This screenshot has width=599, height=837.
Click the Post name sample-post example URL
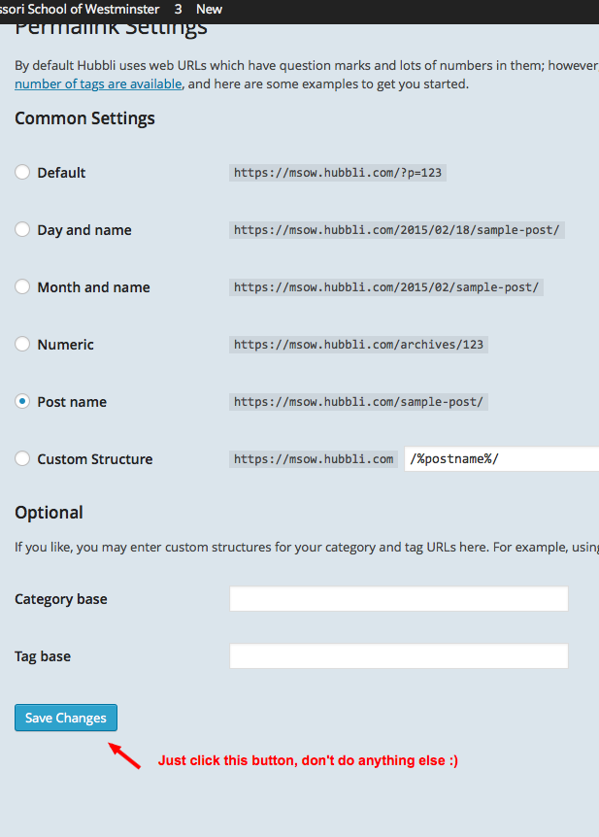point(358,402)
